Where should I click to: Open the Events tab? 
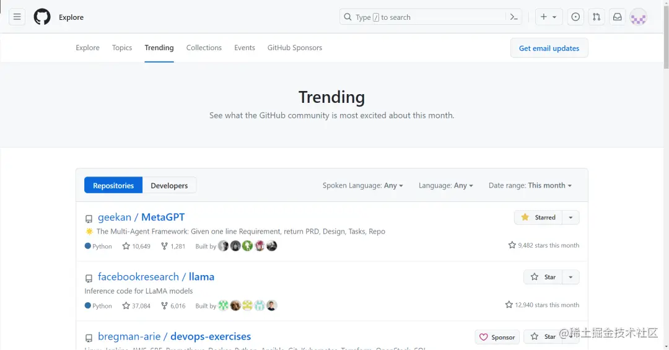[245, 48]
